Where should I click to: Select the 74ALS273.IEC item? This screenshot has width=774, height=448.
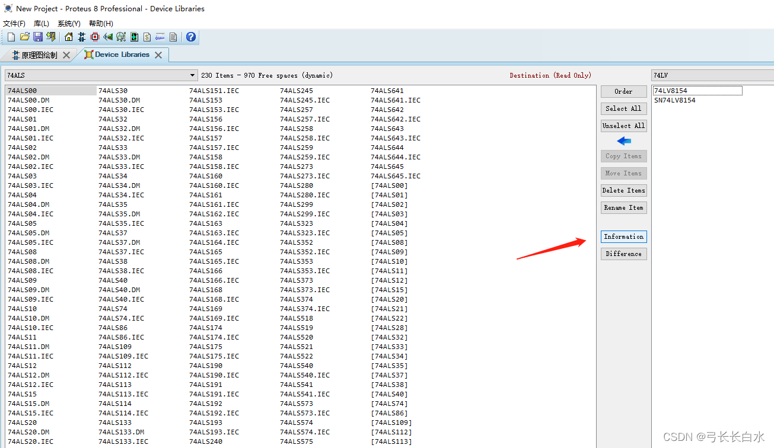[305, 176]
